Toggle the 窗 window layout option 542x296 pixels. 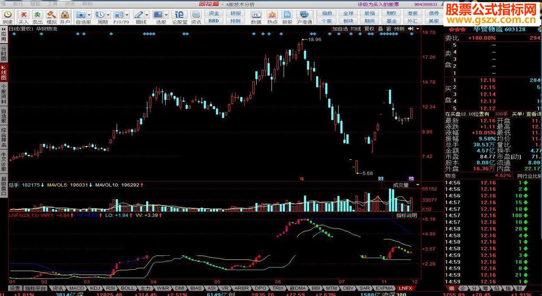(389, 29)
